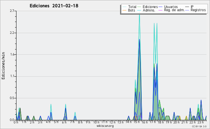Click the '11 h' x-axis label
The width and height of the screenshot is (210, 129).
point(104,122)
